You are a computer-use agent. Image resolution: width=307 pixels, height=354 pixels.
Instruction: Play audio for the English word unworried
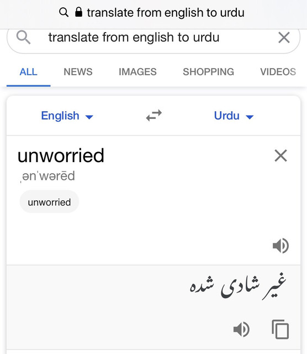point(280,246)
